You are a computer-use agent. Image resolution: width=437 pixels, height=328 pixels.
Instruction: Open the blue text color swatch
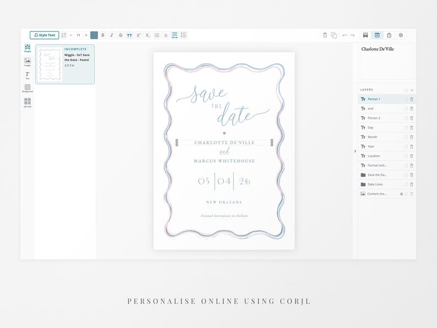[94, 35]
